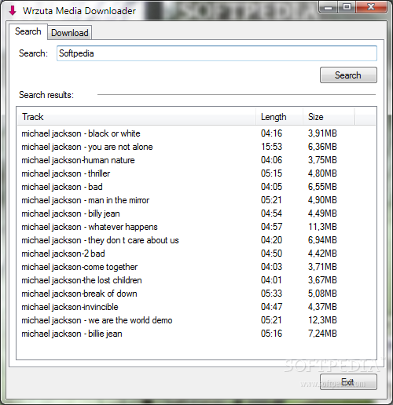The image size is (393, 405).
Task: Click the size value 6,55MB
Action: [x=322, y=187]
